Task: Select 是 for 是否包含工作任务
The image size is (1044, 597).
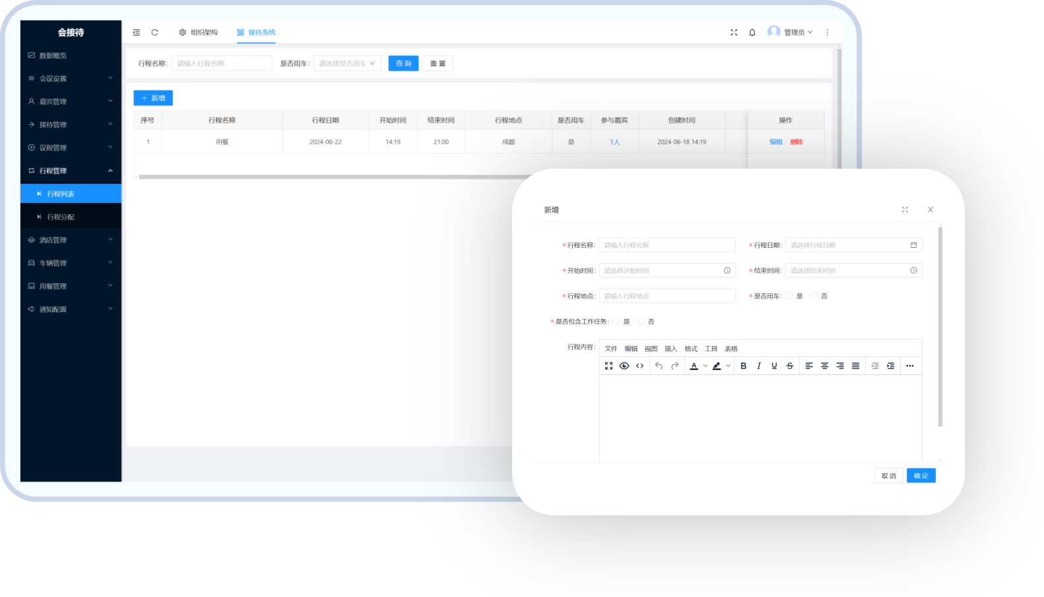Action: (x=616, y=322)
